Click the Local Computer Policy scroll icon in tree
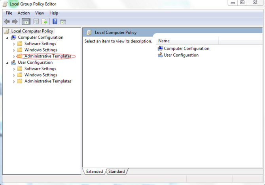Viewport: 265px width, 185px height. coord(7,31)
